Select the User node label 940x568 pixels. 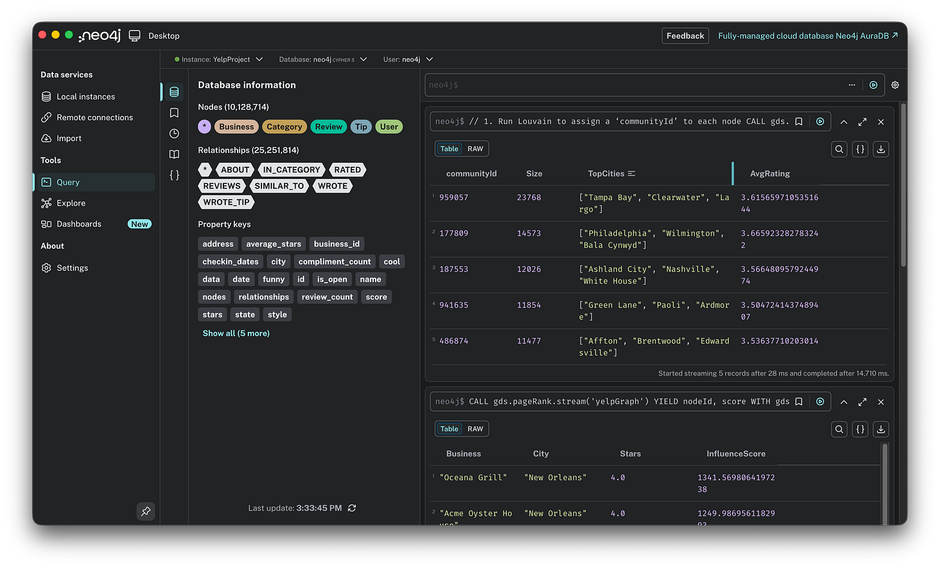point(389,127)
